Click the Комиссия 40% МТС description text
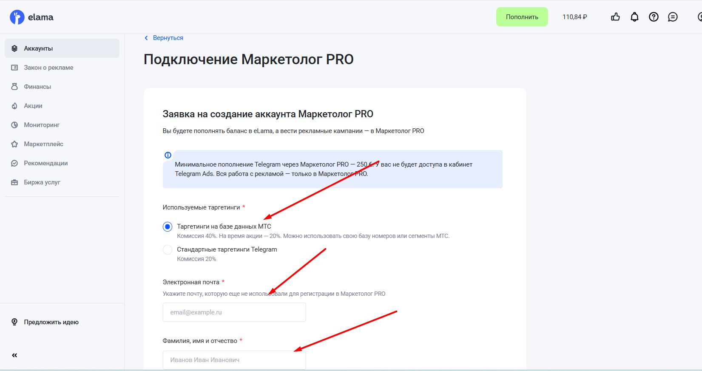This screenshot has width=702, height=371. click(313, 236)
